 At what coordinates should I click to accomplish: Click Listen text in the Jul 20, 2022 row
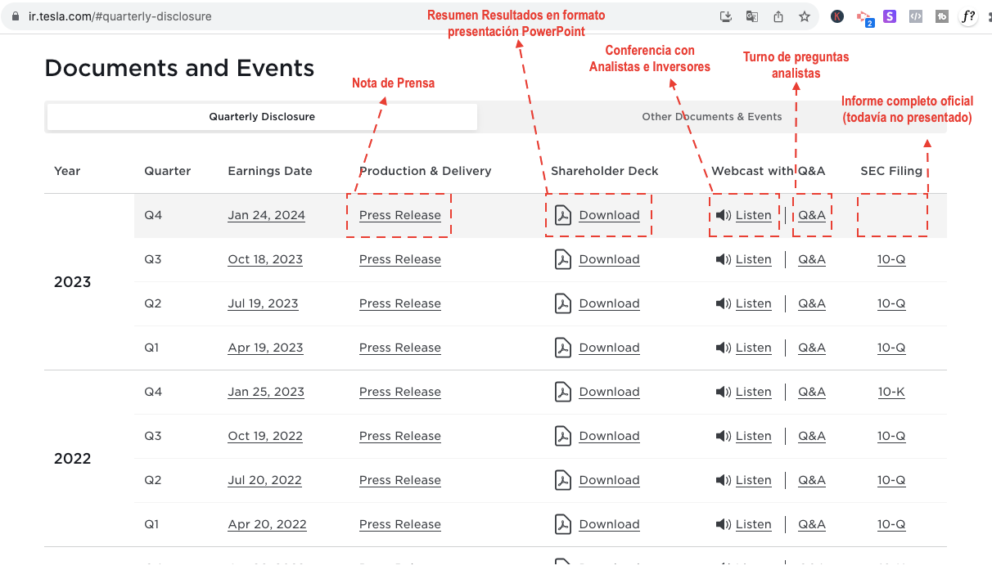[754, 480]
